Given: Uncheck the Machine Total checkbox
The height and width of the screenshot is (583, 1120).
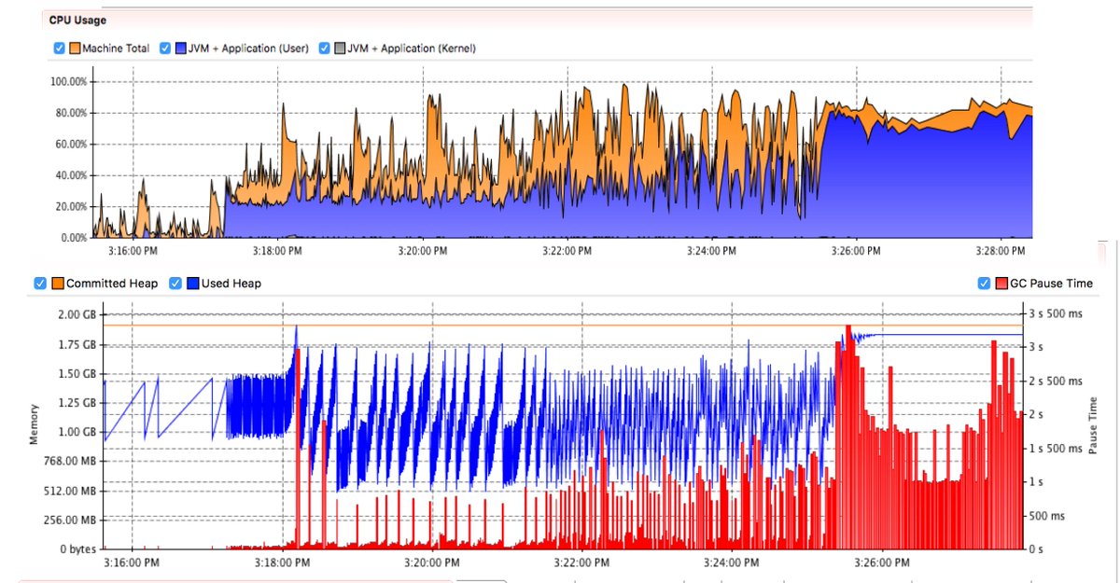Looking at the screenshot, I should [x=60, y=48].
